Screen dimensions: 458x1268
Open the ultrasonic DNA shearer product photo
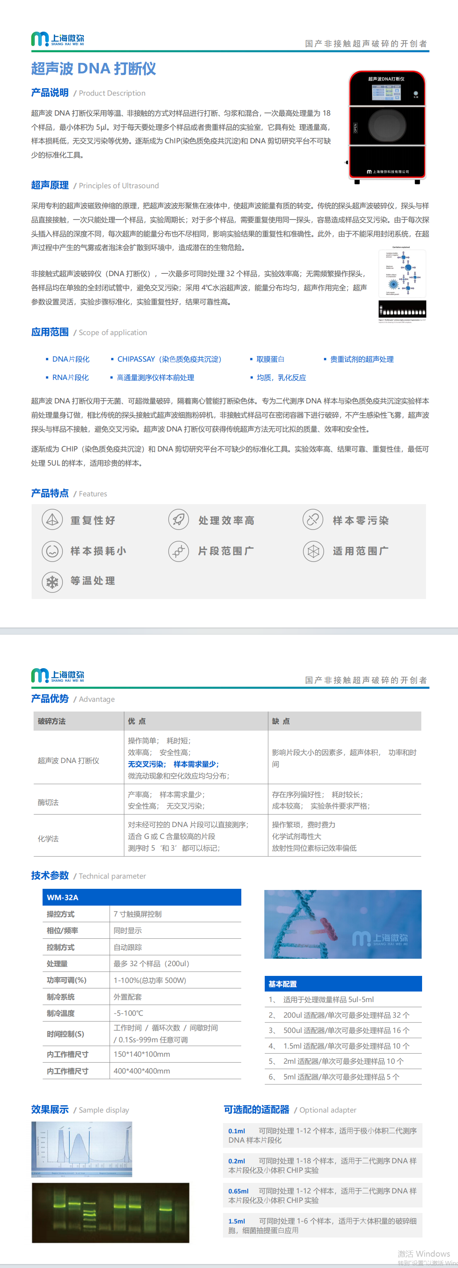coord(387,127)
